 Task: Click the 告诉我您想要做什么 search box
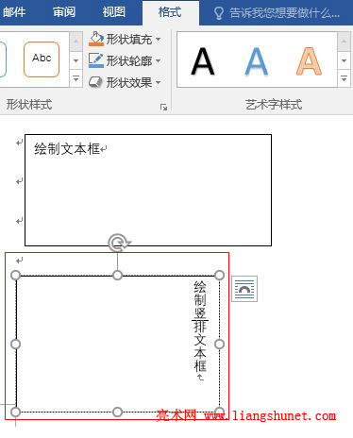pyautogui.click(x=285, y=13)
